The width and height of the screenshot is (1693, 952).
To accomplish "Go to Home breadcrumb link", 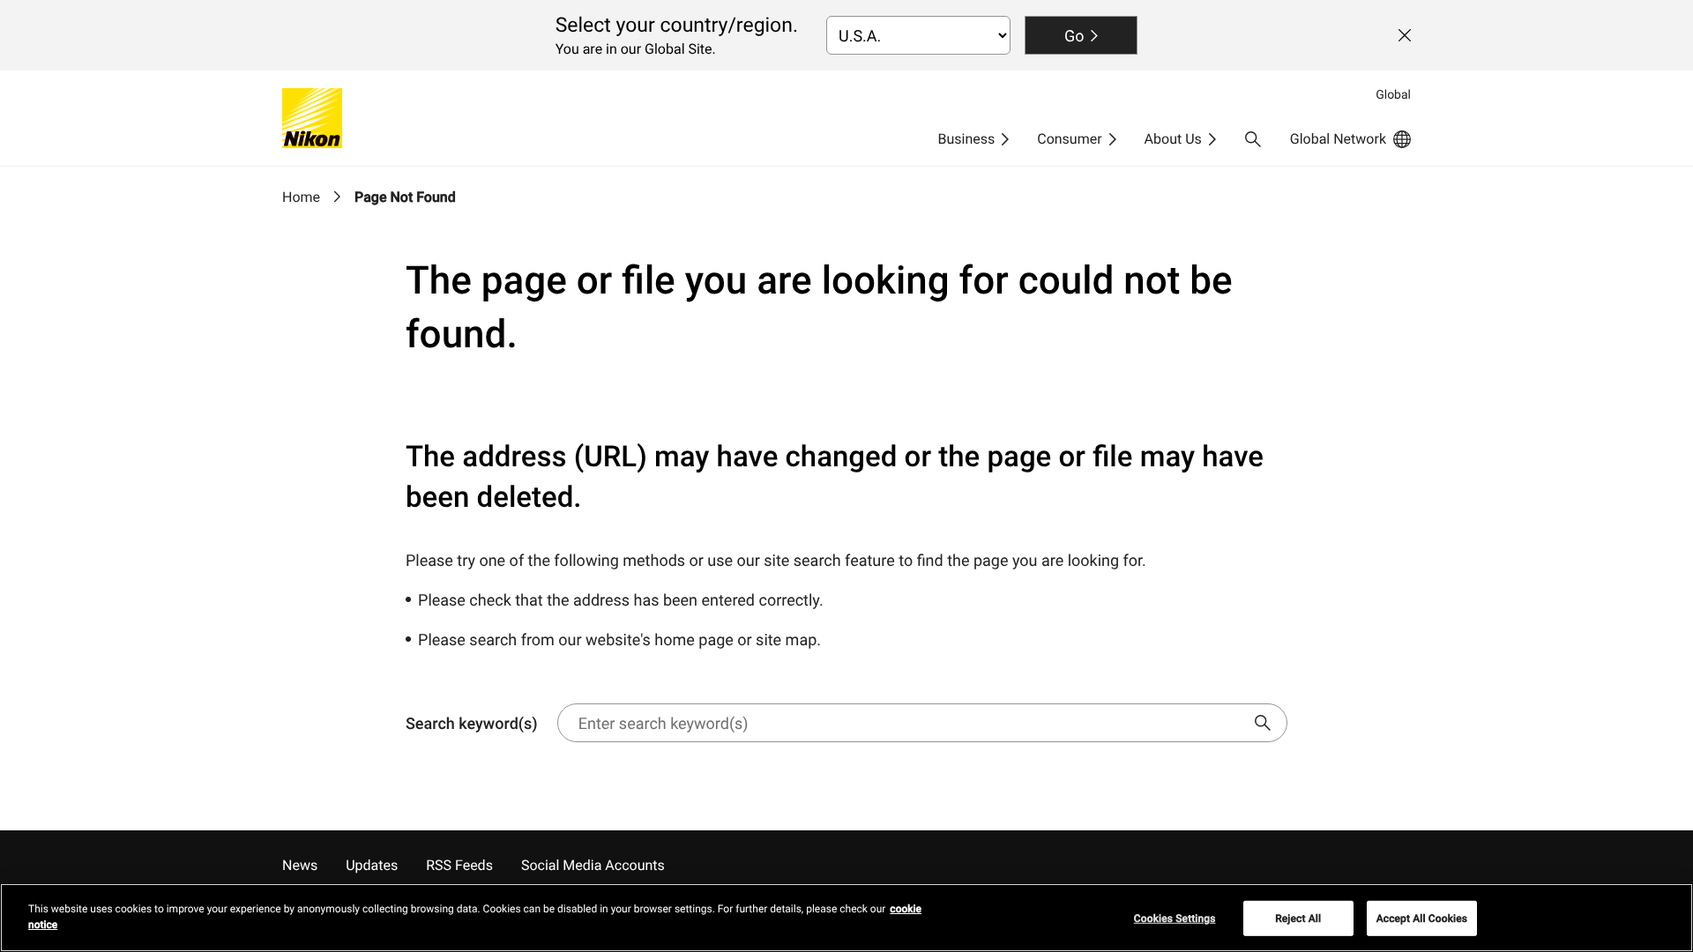I will (x=301, y=197).
